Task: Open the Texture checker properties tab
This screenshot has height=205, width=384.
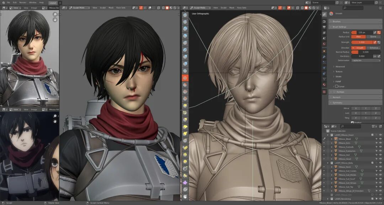Action: (x=324, y=92)
